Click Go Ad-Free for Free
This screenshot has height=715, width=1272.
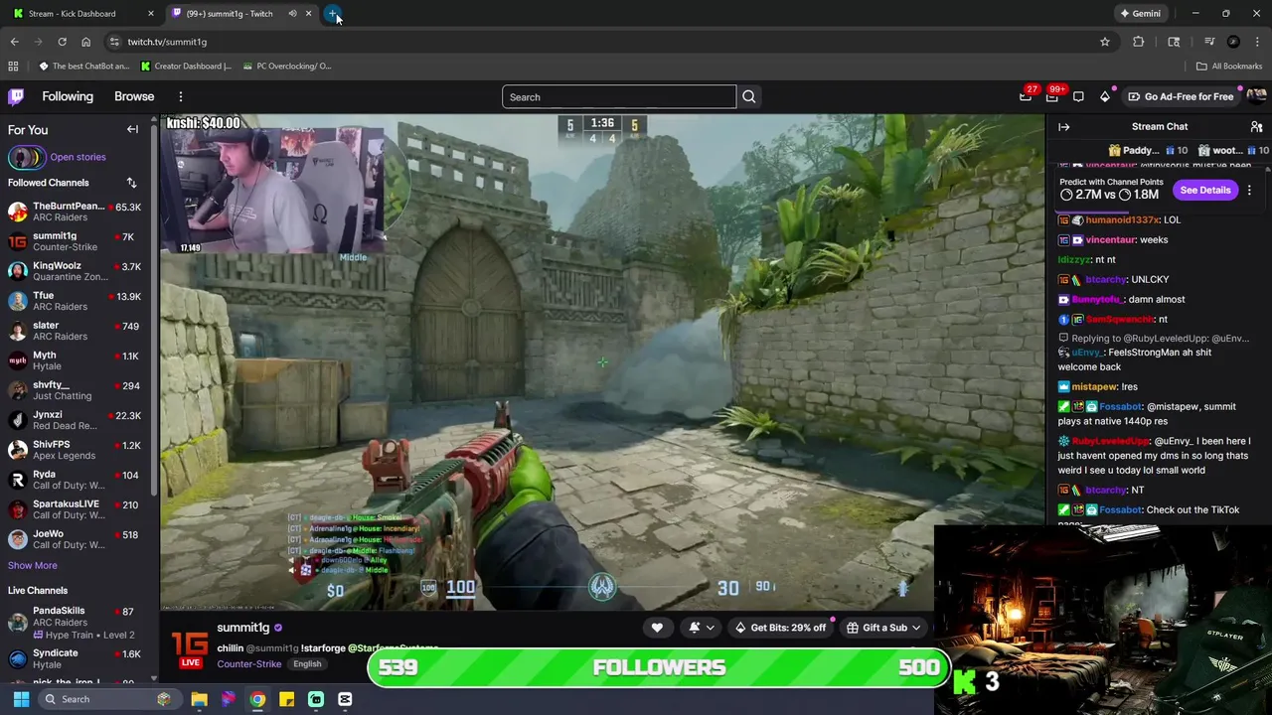pos(1181,96)
